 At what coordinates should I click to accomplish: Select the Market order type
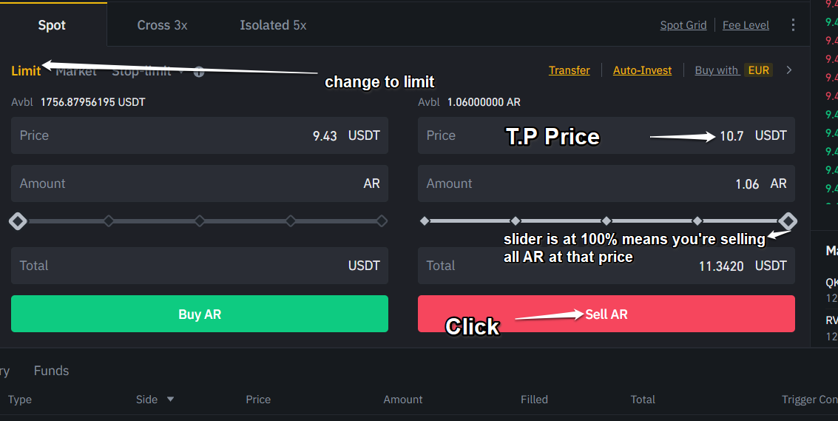pyautogui.click(x=76, y=72)
